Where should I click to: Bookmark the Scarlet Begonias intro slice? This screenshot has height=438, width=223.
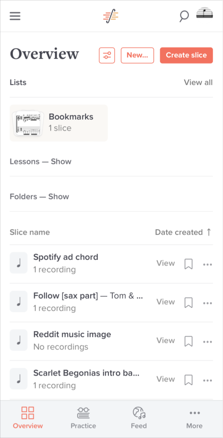coord(189,380)
